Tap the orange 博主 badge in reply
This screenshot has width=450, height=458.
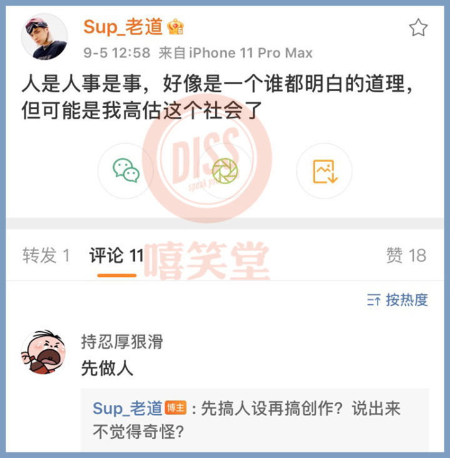176,408
